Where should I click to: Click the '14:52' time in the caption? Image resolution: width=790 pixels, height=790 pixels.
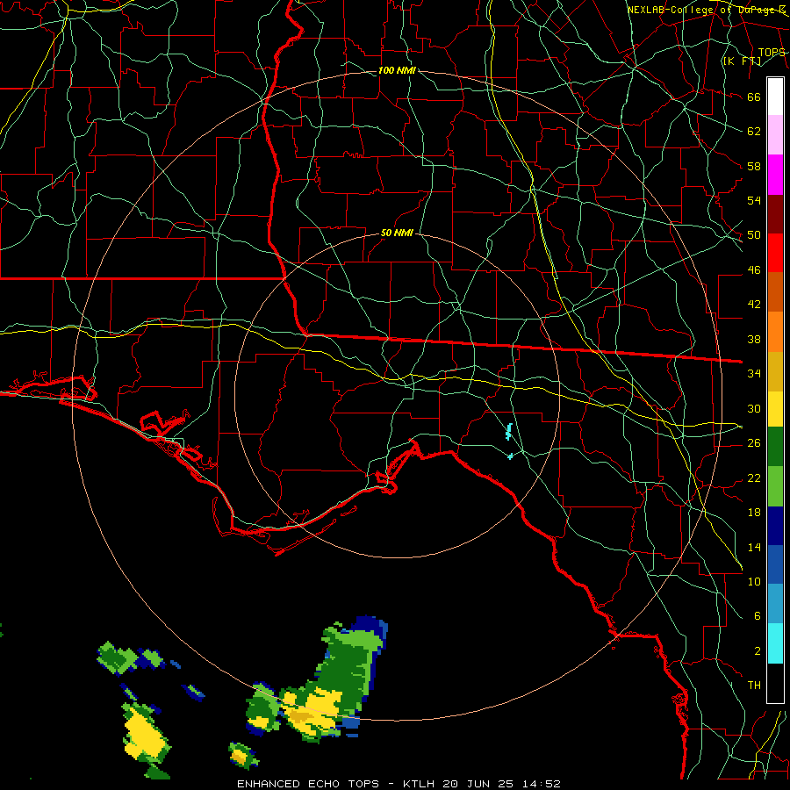click(540, 784)
